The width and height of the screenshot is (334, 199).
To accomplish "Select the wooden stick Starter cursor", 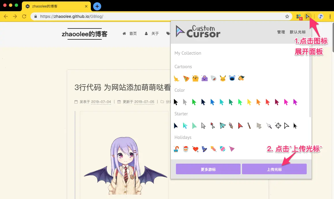I will pos(249,126).
